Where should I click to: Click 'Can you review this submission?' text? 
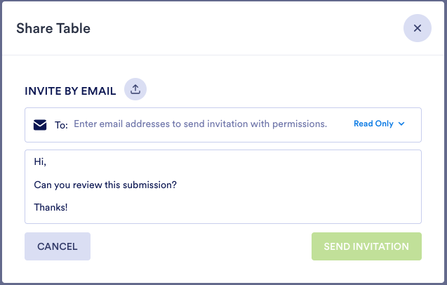[x=105, y=185]
